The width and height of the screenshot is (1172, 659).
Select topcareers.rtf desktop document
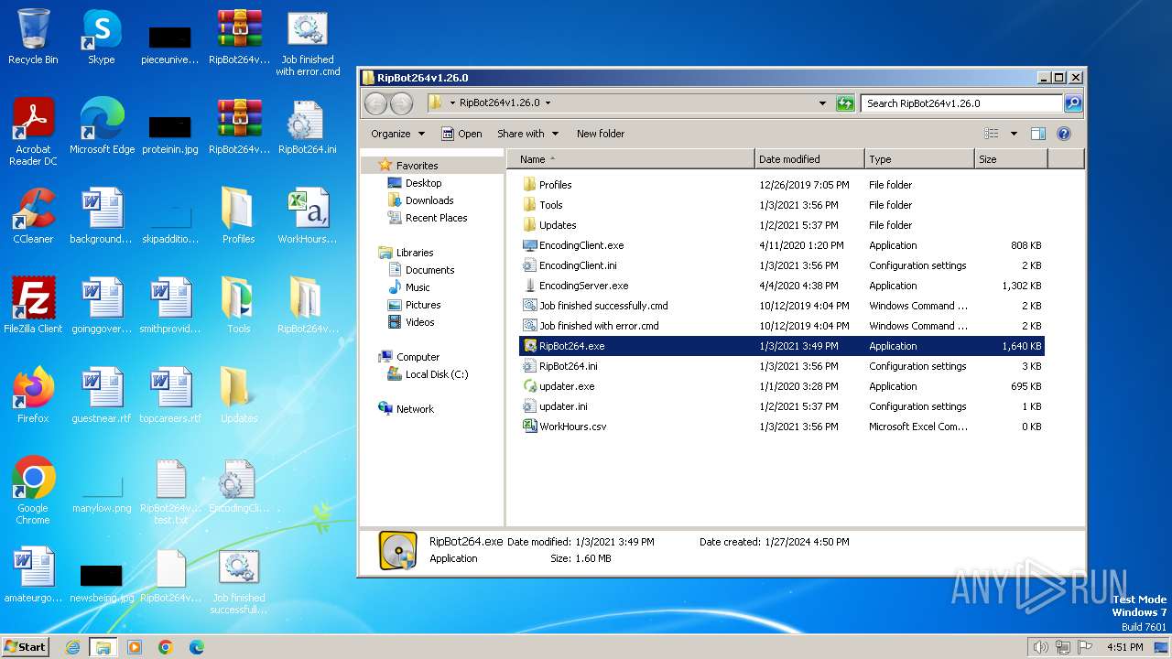(170, 395)
